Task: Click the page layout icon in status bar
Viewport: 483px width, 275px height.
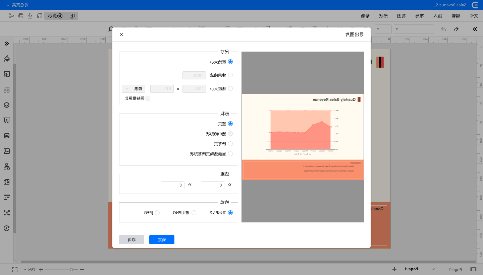Action: [x=473, y=269]
